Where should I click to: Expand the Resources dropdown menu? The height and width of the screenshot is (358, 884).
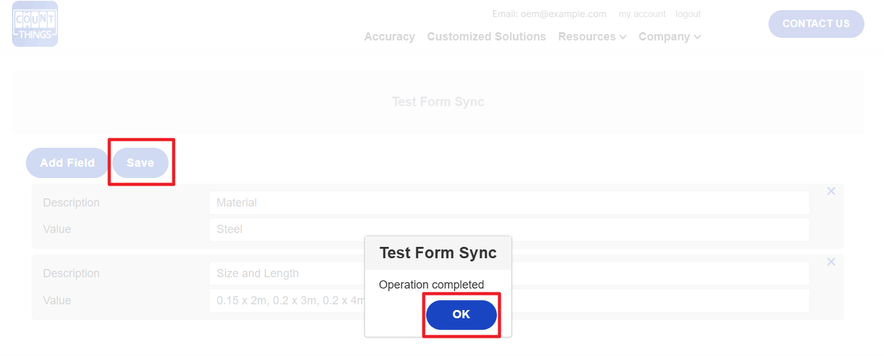click(x=592, y=37)
